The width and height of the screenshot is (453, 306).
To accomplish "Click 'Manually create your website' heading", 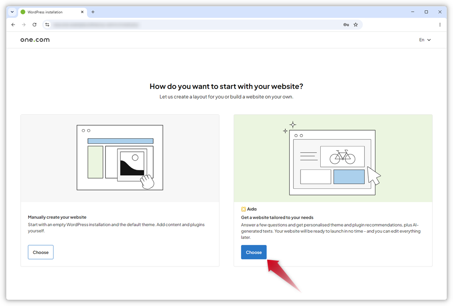I will 57,217.
